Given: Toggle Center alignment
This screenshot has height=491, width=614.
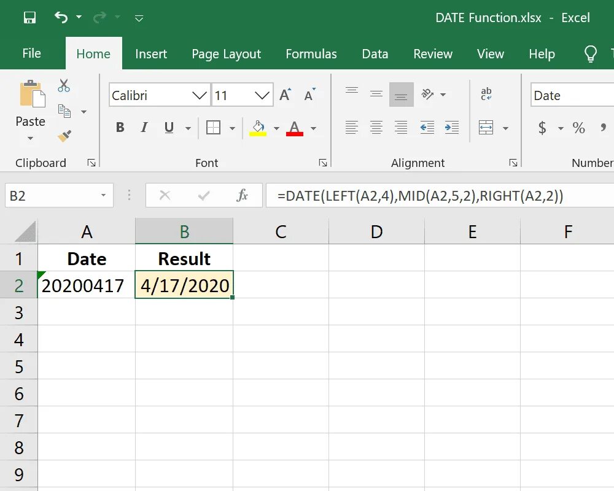Looking at the screenshot, I should [376, 128].
